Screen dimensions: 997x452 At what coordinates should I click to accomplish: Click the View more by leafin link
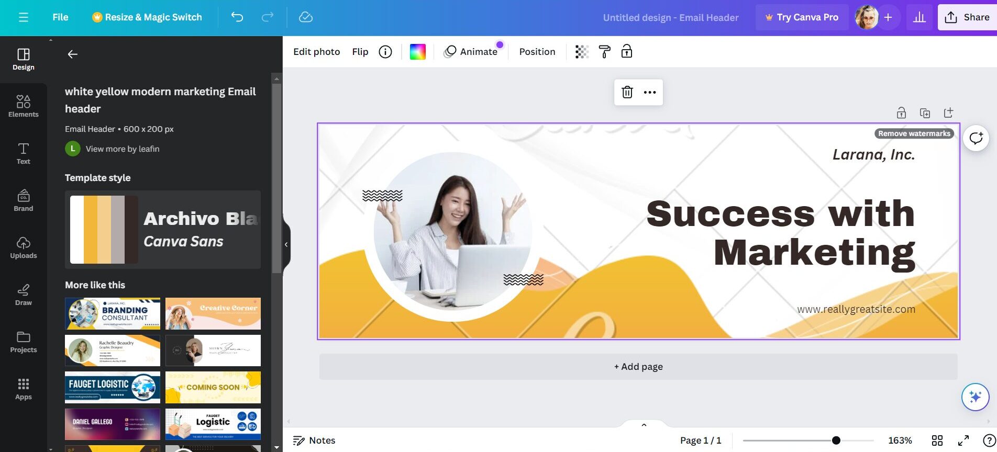click(x=123, y=149)
